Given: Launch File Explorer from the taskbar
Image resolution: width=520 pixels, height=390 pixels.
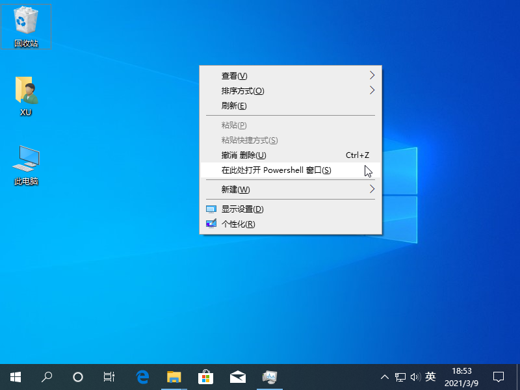Looking at the screenshot, I should point(174,376).
